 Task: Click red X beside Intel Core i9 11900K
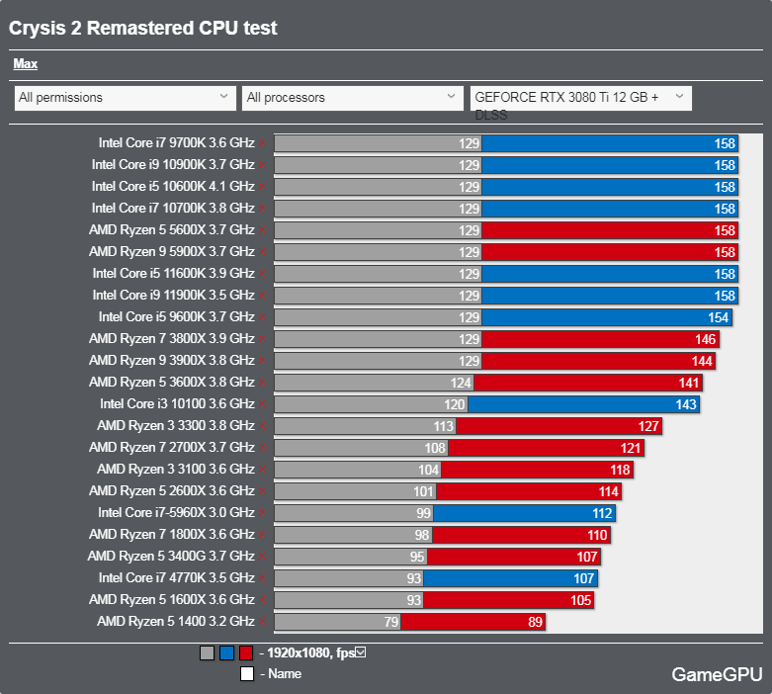click(262, 296)
